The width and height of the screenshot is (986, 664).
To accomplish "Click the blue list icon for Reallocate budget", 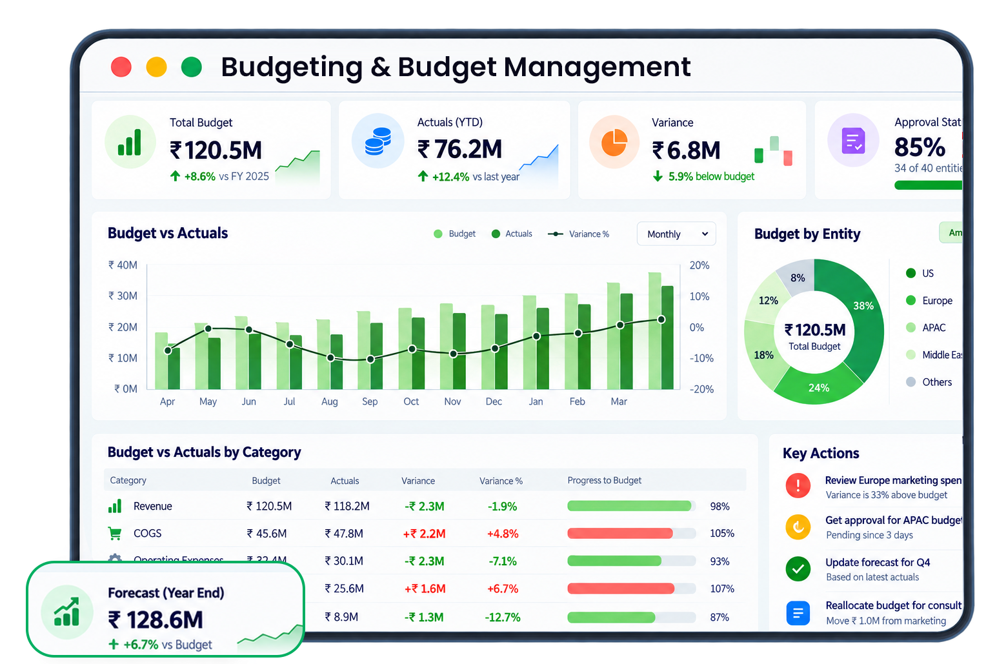I will pos(798,612).
